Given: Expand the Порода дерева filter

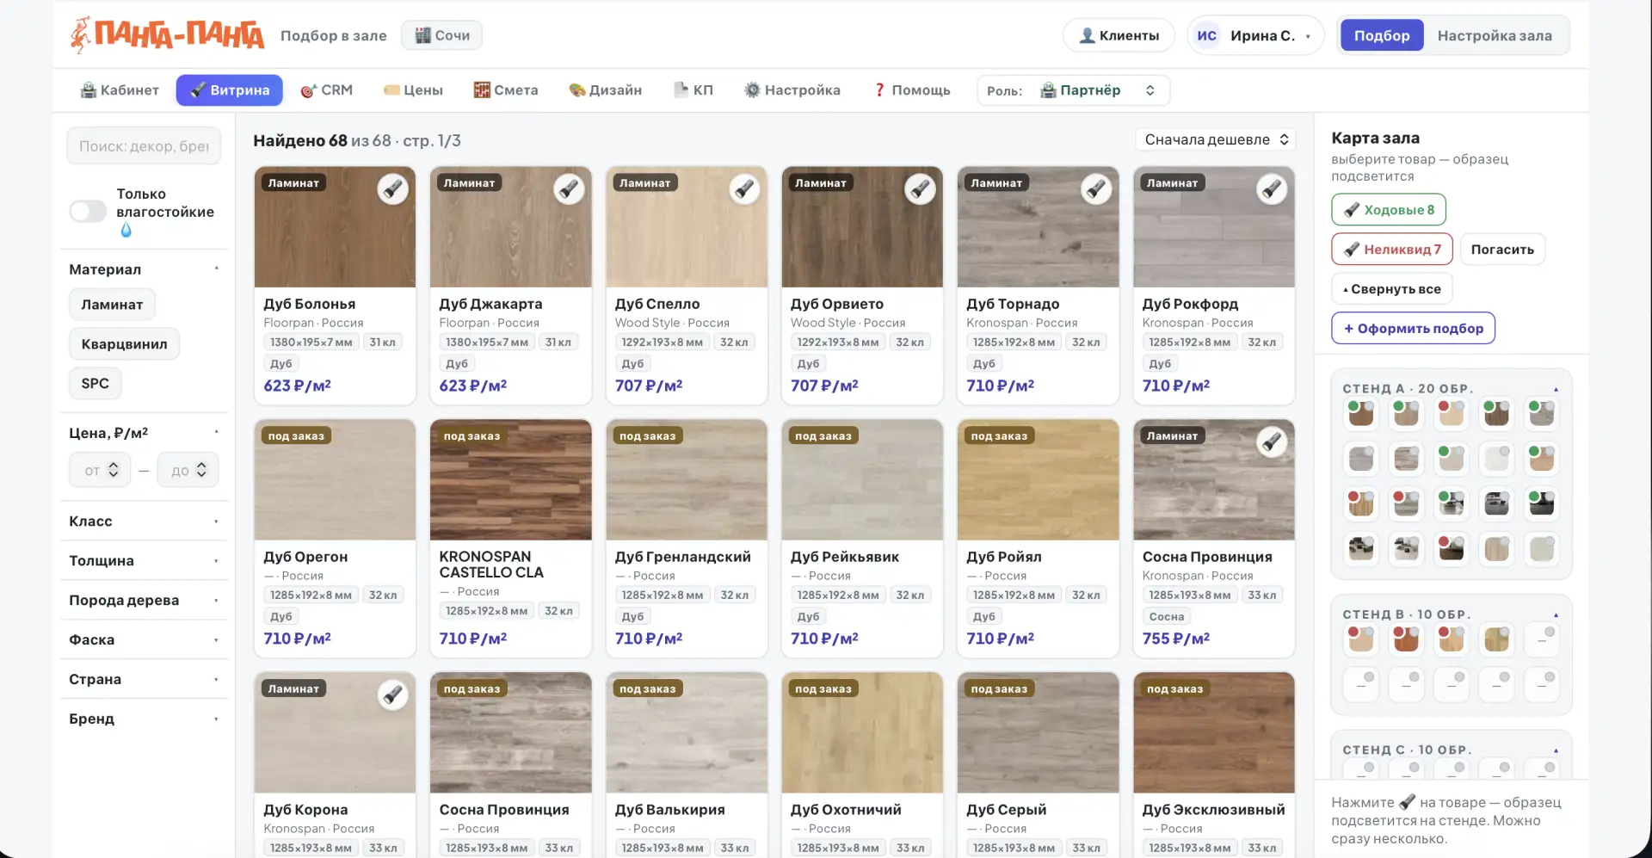Looking at the screenshot, I should (x=144, y=601).
